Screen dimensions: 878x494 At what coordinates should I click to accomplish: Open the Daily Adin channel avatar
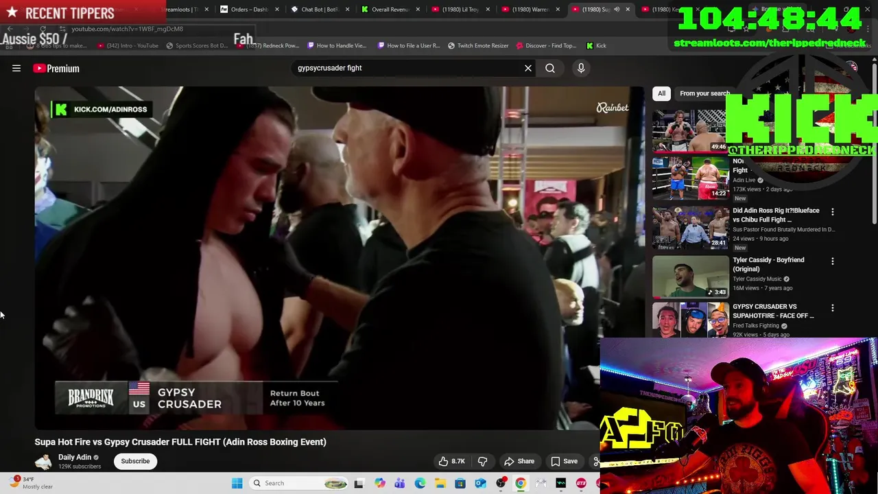click(x=43, y=461)
